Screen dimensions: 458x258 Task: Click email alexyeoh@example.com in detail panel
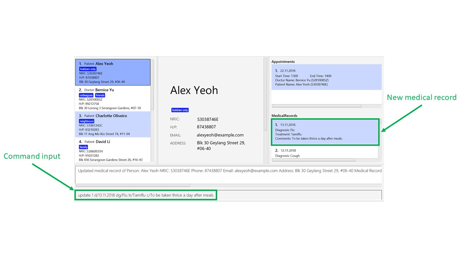coord(220,135)
